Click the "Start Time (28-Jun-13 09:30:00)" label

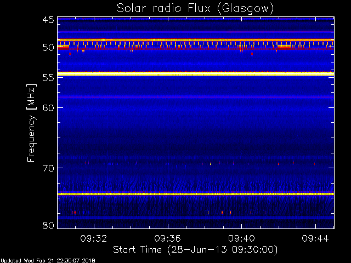[195, 249]
